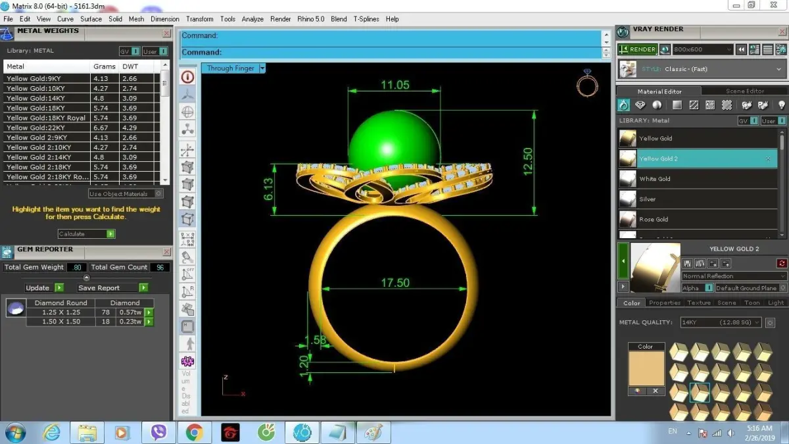Switch to the Material Editor tab
The width and height of the screenshot is (789, 444).
pyautogui.click(x=659, y=91)
